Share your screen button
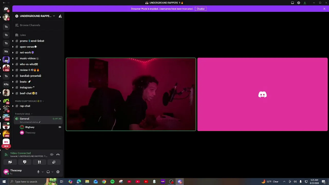The height and width of the screenshot is (185, 329). click(x=25, y=162)
